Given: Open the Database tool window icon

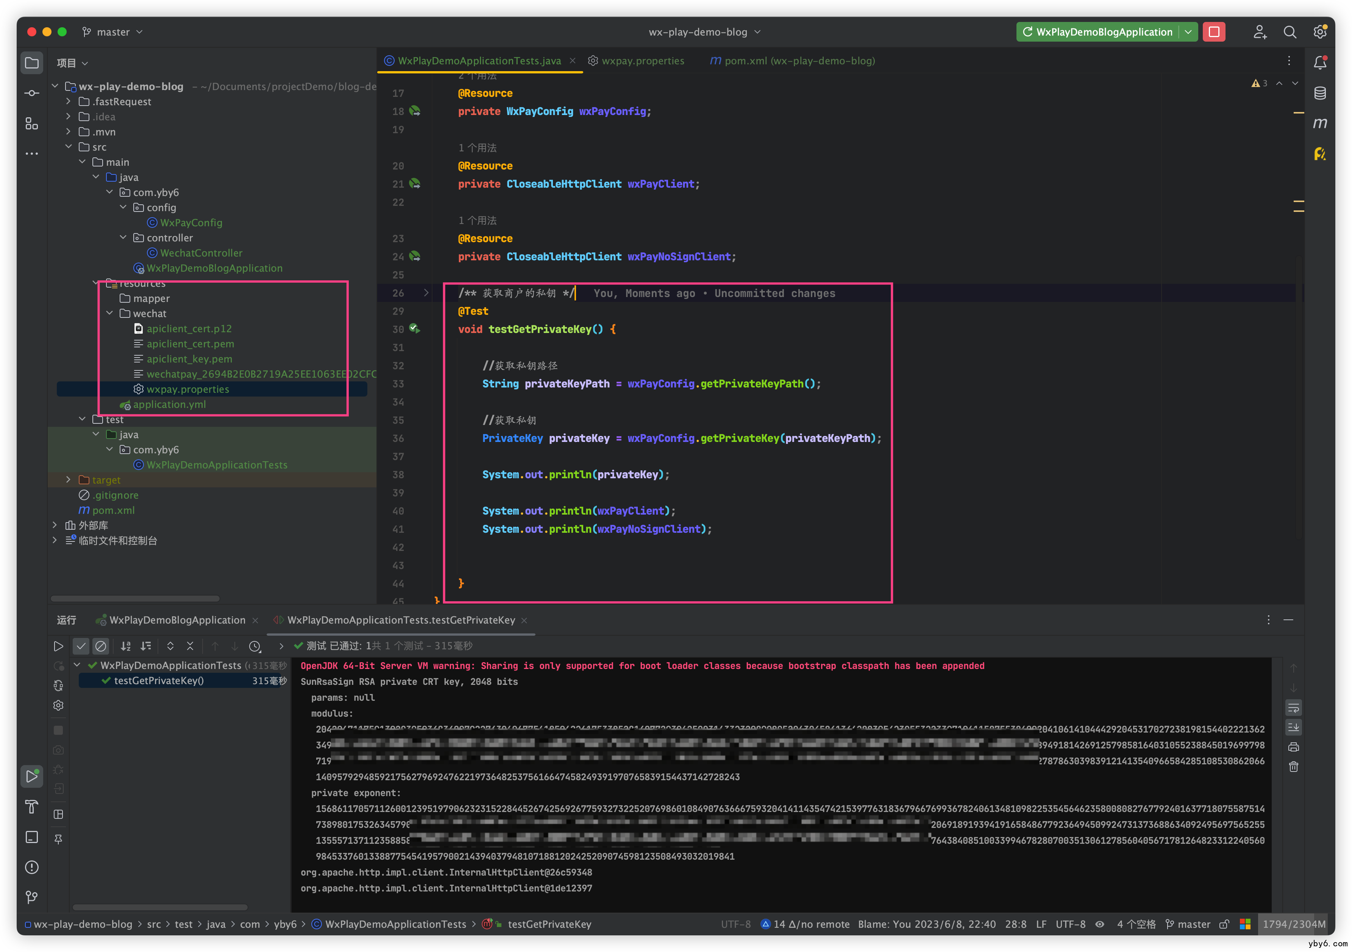Looking at the screenshot, I should click(1319, 93).
